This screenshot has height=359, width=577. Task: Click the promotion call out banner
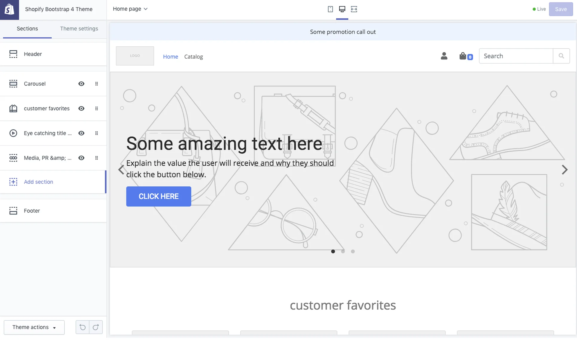tap(343, 32)
